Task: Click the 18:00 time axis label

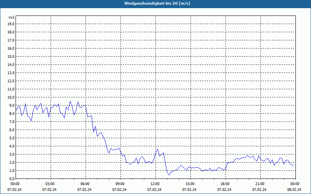Action: [x=225, y=184]
